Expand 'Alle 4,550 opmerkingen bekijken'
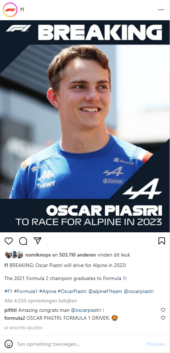This screenshot has height=353, width=170. tap(41, 301)
